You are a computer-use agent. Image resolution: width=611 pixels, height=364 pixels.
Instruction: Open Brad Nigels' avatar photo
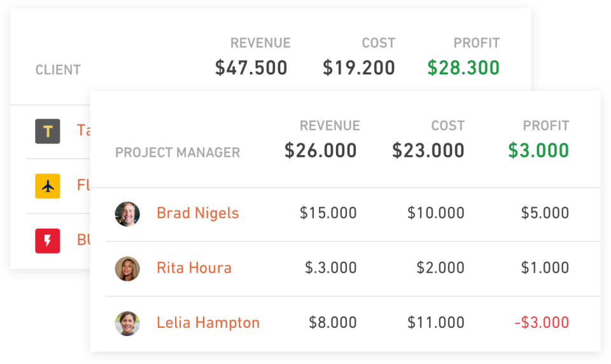click(x=127, y=214)
